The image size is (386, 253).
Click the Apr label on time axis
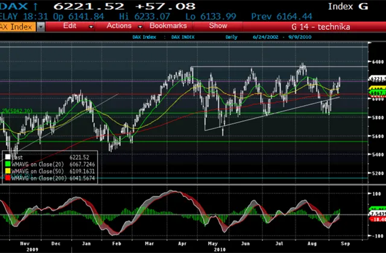pos(182,243)
